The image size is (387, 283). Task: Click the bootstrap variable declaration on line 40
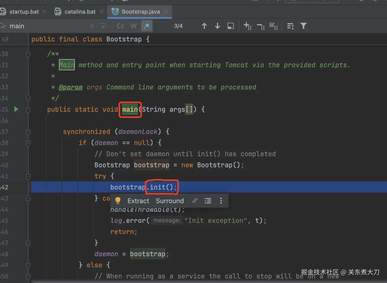pos(152,165)
